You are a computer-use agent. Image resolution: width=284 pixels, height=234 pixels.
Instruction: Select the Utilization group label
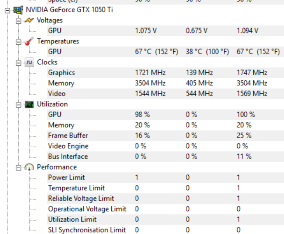tap(52, 104)
